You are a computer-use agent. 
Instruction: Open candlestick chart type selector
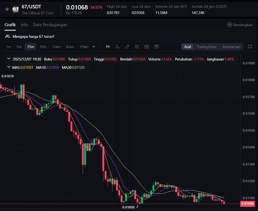(108, 47)
